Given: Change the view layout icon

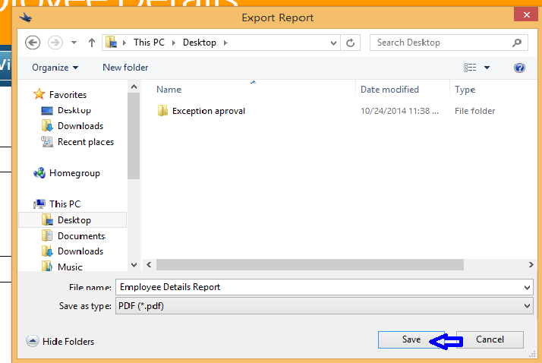Looking at the screenshot, I should coord(470,68).
